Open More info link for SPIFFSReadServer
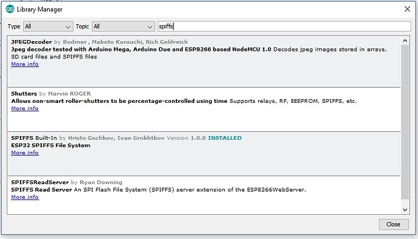The width and height of the screenshot is (418, 239). [x=25, y=197]
